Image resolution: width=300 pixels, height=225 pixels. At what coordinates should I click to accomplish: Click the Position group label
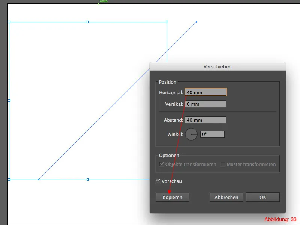coord(167,82)
